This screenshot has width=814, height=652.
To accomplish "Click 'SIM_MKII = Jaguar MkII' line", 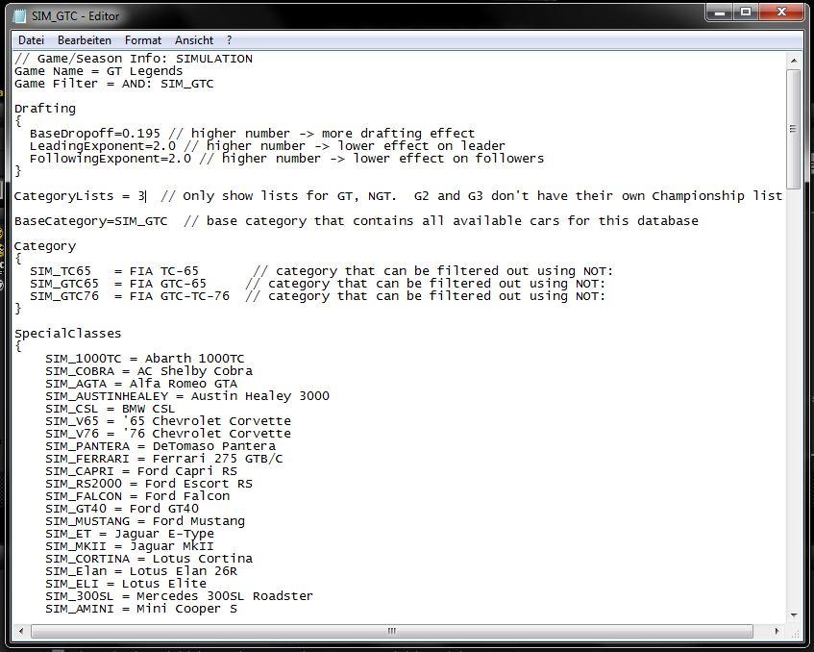I will point(130,546).
